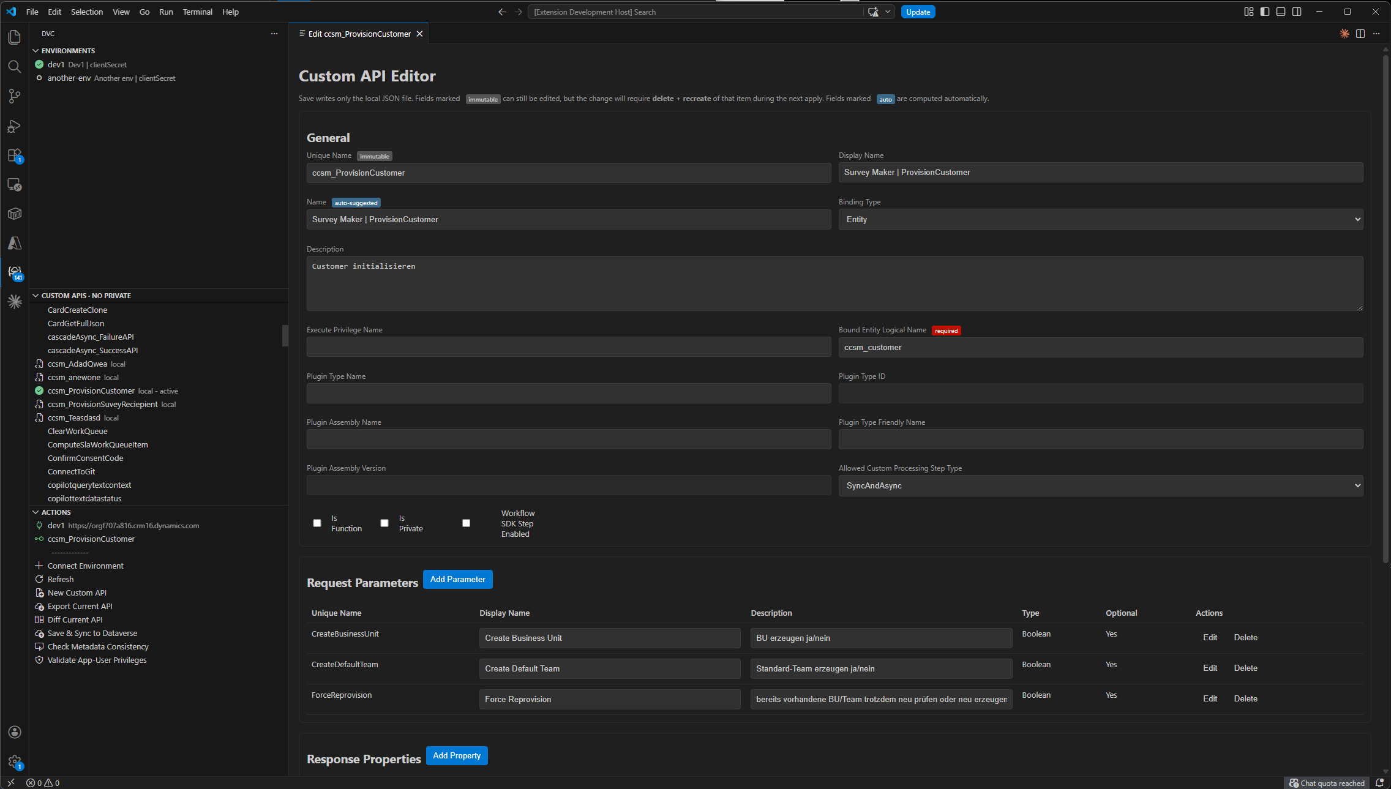
Task: Click the editor vertical scrollbar
Action: click(x=1386, y=309)
